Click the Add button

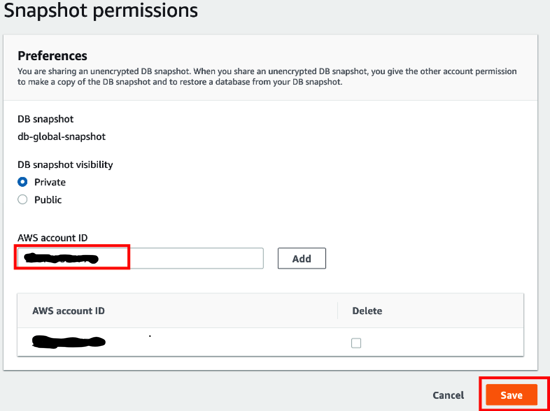coord(302,258)
